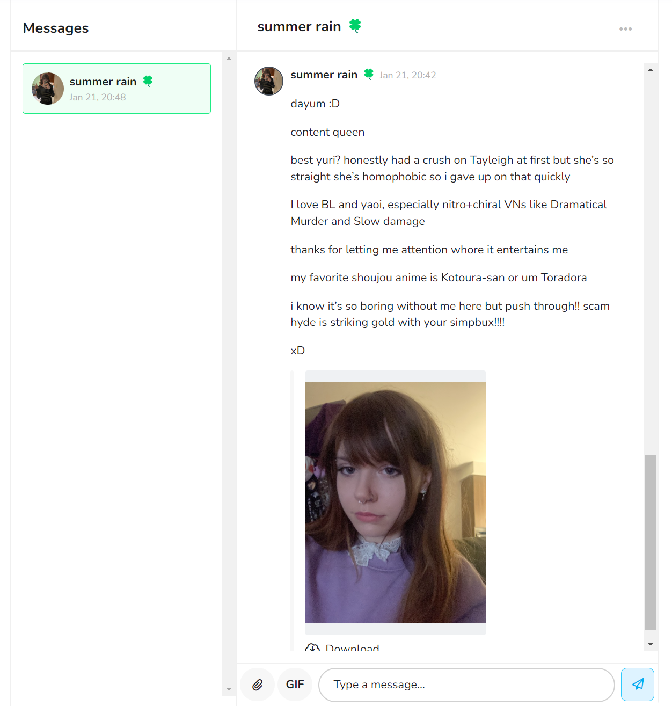
Task: Click the chat scrollbar up arrow
Action: (651, 70)
